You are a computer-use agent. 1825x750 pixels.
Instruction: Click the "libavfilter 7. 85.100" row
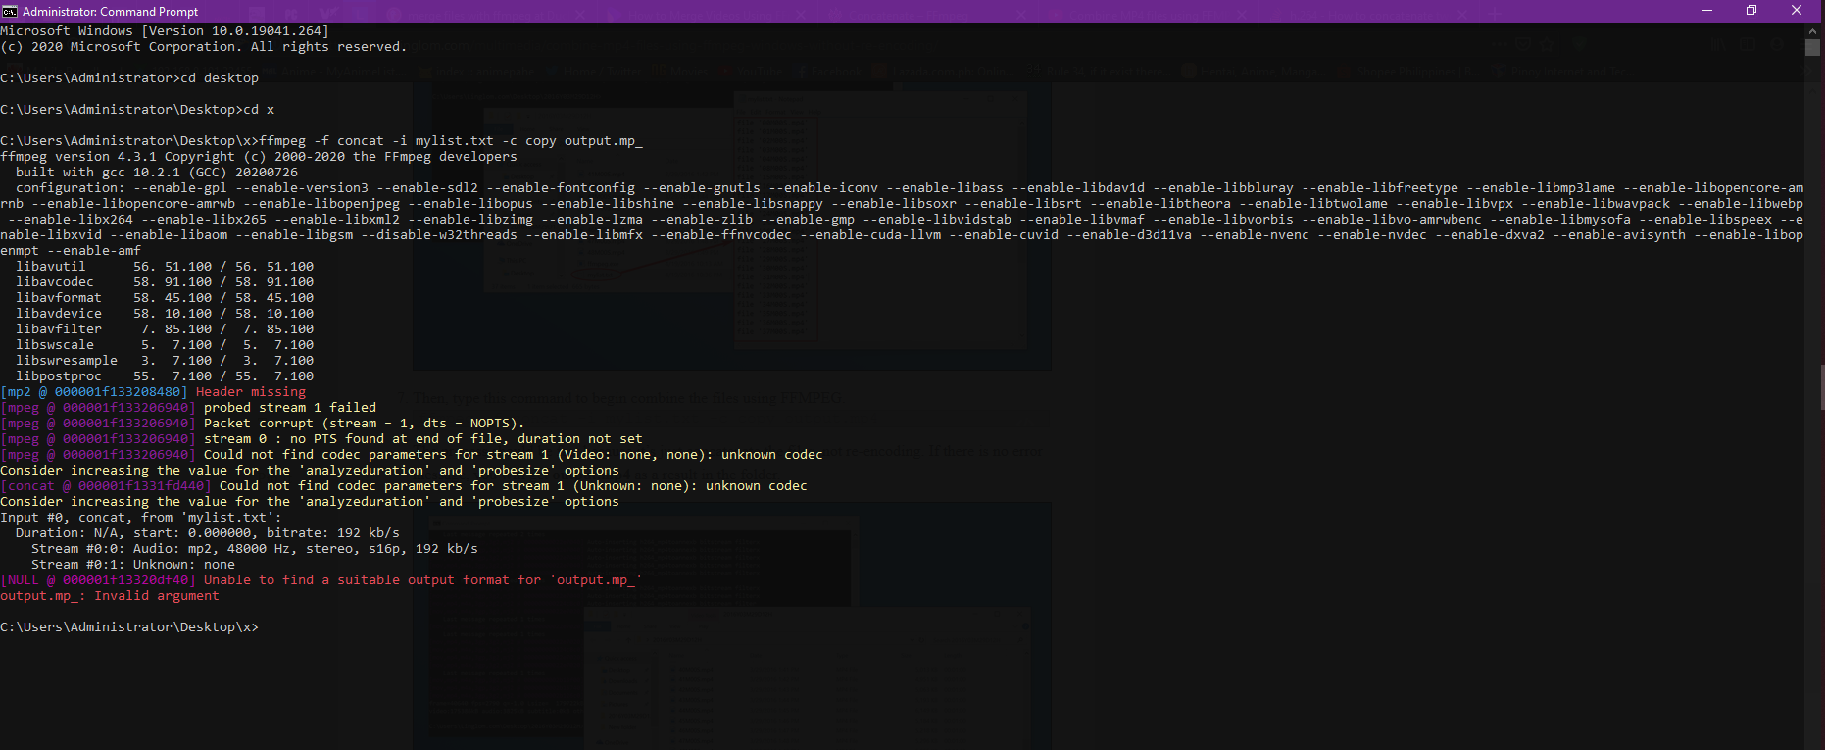pos(165,329)
